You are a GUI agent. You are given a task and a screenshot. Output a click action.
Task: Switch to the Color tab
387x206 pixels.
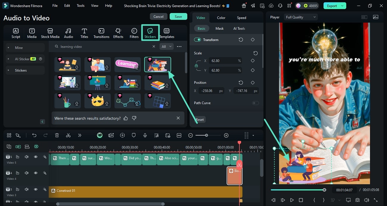coord(221,18)
